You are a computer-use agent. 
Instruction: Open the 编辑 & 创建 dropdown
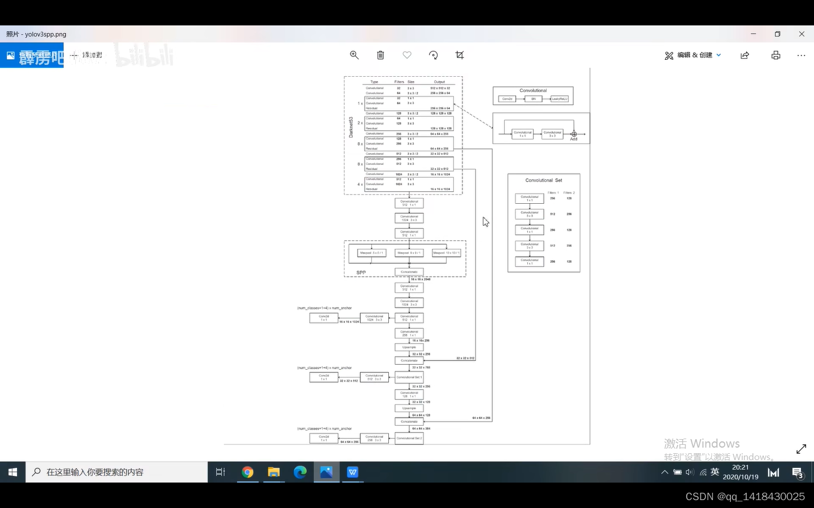(x=693, y=55)
